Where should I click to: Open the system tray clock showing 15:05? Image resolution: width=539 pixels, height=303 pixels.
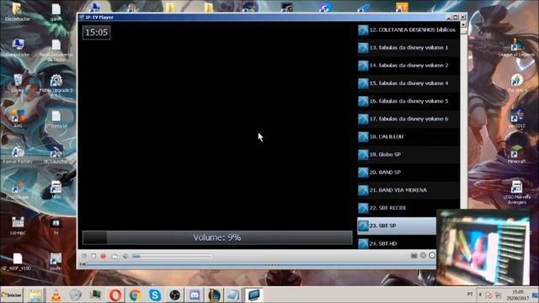518,295
